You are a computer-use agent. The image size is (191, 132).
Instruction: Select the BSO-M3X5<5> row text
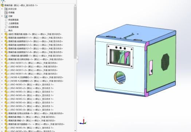(31, 99)
